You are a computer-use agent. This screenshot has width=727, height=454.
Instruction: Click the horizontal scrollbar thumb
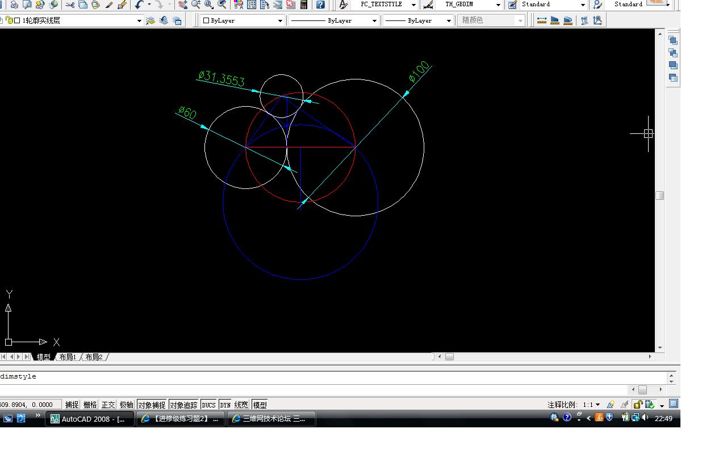tap(449, 357)
